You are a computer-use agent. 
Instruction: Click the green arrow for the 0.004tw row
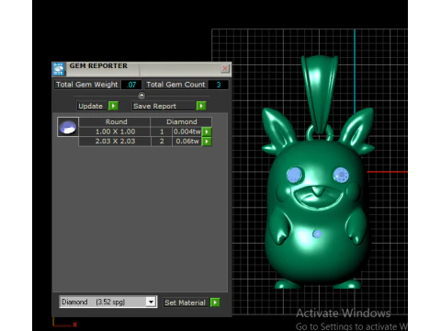(207, 131)
